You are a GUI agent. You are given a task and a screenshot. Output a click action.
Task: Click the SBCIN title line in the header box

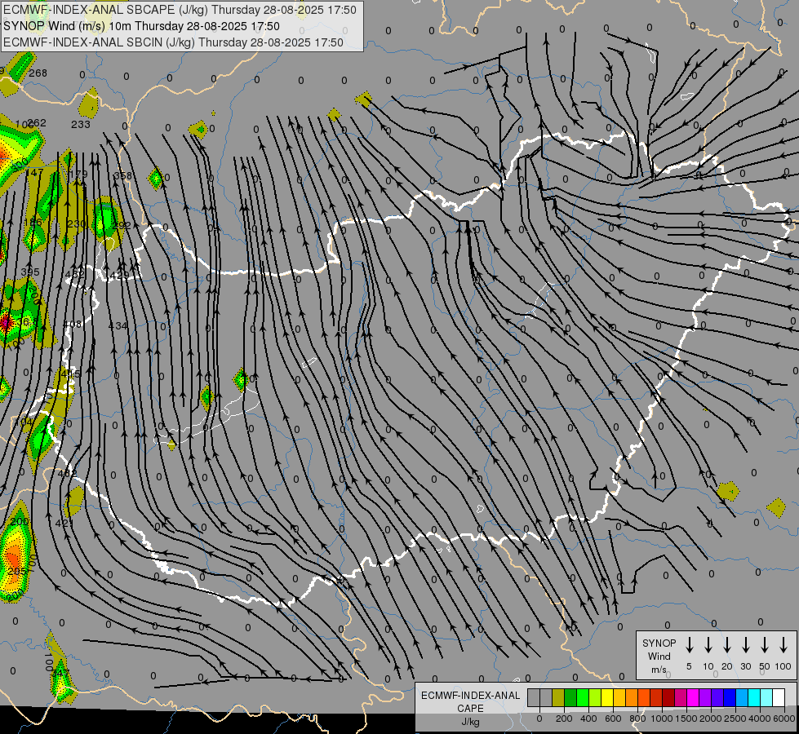(x=173, y=42)
